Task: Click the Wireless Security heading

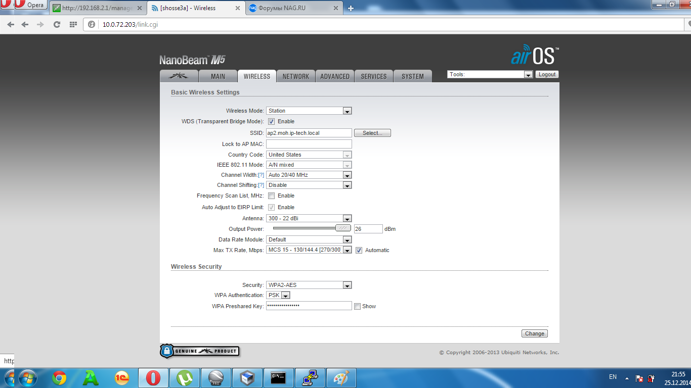Action: (196, 267)
